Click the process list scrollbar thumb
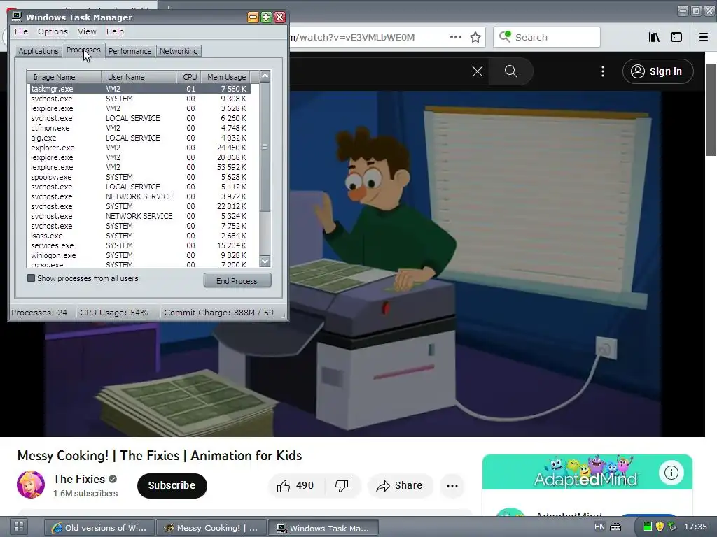The width and height of the screenshot is (717, 537). 265,147
